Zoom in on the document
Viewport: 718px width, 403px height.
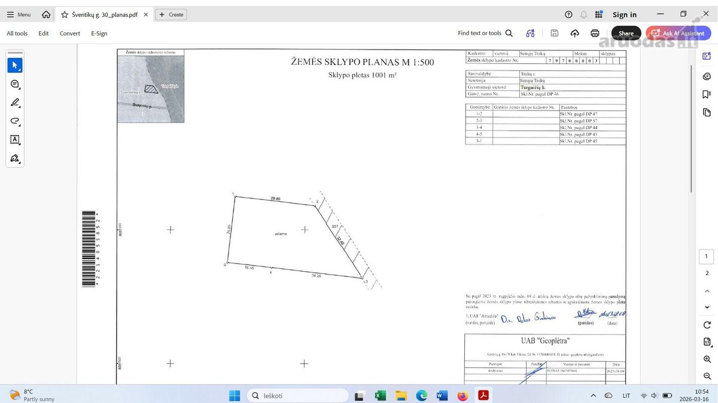coord(707,359)
